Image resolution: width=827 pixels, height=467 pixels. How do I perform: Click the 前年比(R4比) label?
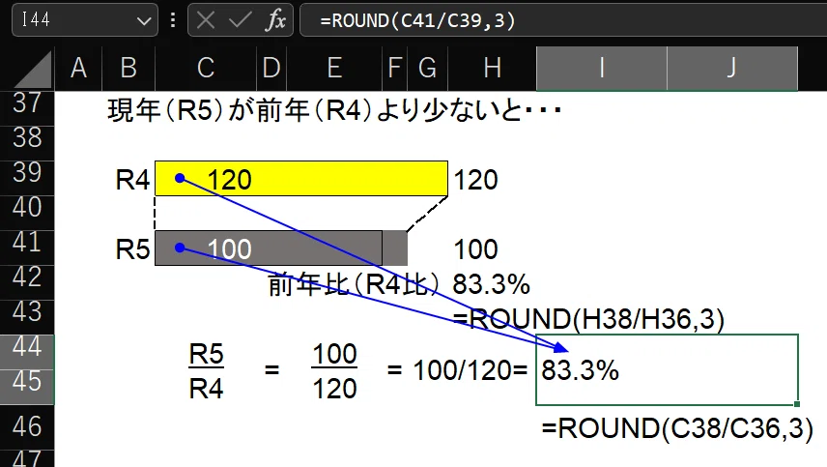(354, 285)
